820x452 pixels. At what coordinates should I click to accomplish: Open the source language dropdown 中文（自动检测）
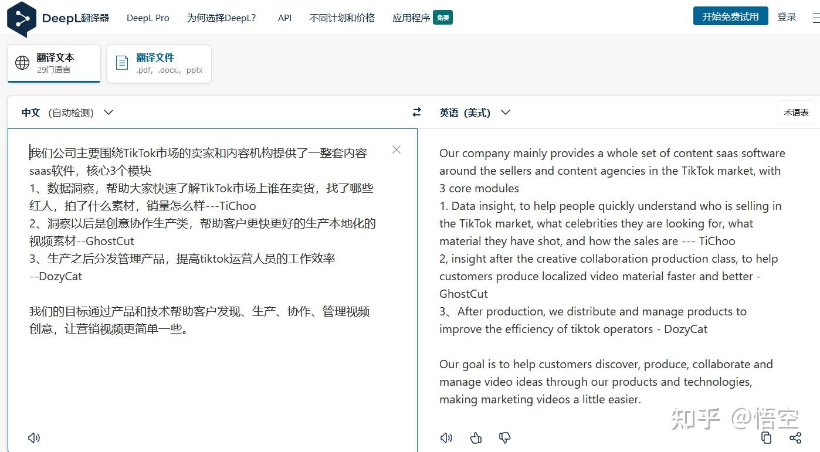[66, 112]
